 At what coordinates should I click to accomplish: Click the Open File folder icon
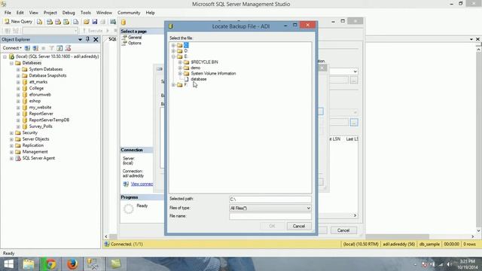[x=87, y=22]
